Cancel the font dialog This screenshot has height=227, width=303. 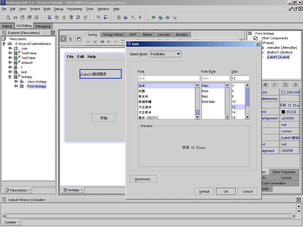point(248,192)
